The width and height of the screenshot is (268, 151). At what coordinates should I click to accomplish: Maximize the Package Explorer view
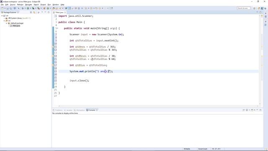[49, 12]
